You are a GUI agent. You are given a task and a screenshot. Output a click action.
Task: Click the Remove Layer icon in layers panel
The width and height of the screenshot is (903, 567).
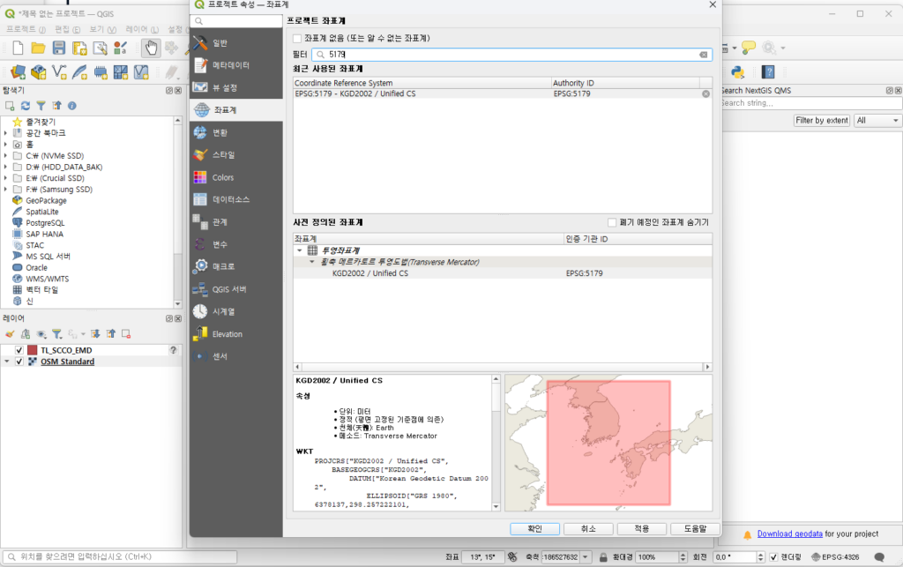click(x=126, y=334)
